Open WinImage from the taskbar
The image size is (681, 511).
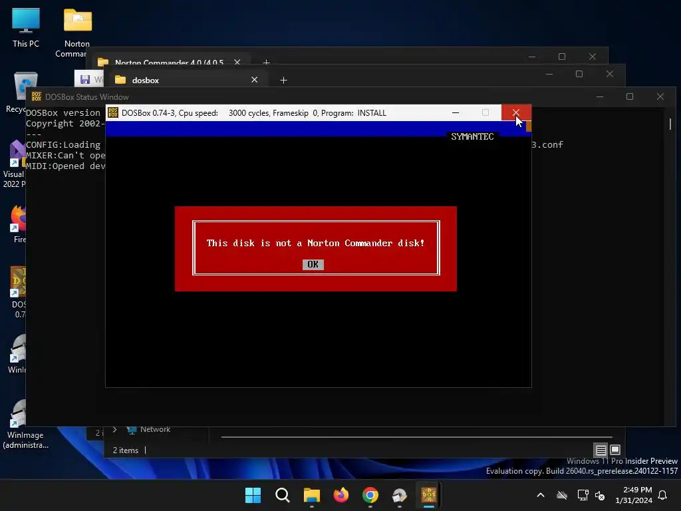tap(400, 495)
